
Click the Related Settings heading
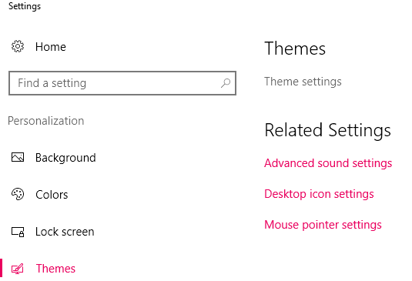[327, 131]
